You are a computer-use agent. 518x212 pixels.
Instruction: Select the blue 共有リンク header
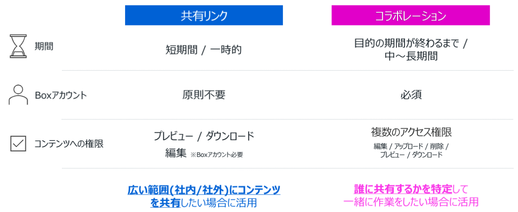(204, 16)
